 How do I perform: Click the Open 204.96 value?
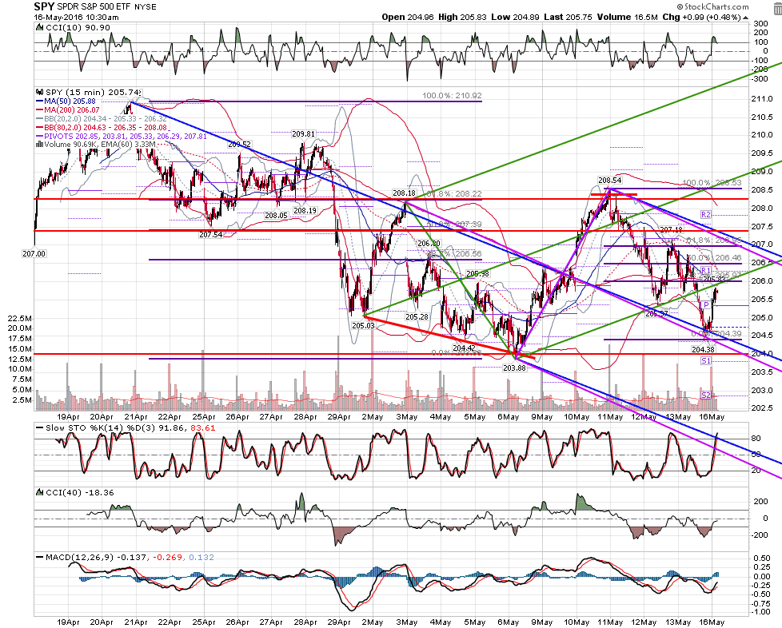coord(408,17)
